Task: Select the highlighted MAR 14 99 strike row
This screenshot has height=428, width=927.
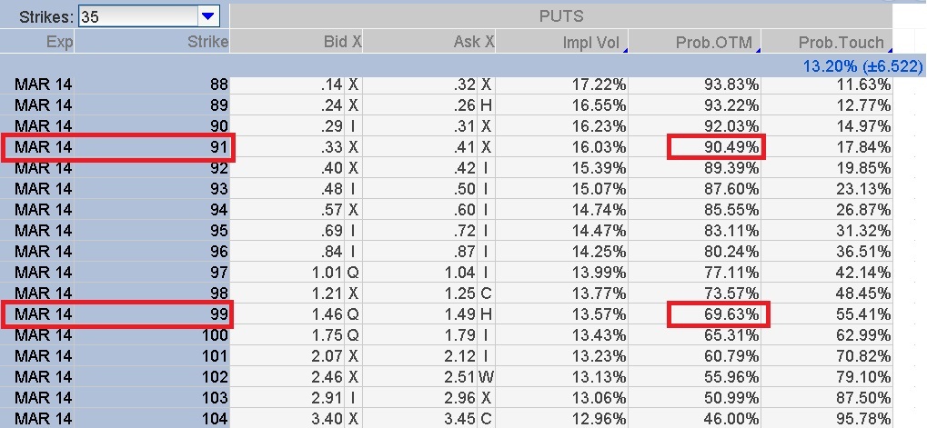Action: 117,314
